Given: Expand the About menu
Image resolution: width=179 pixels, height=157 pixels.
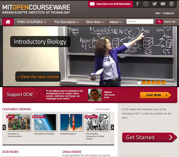Looking at the screenshot, I should [116, 22].
